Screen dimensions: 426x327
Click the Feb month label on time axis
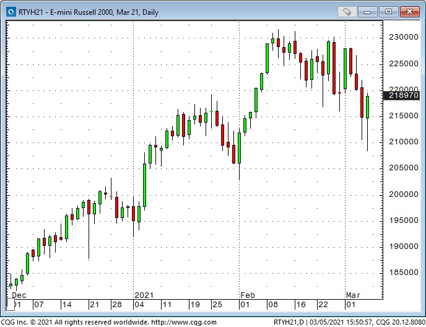248,295
